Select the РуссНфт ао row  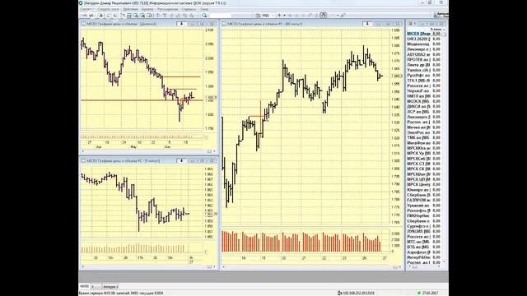(424, 75)
